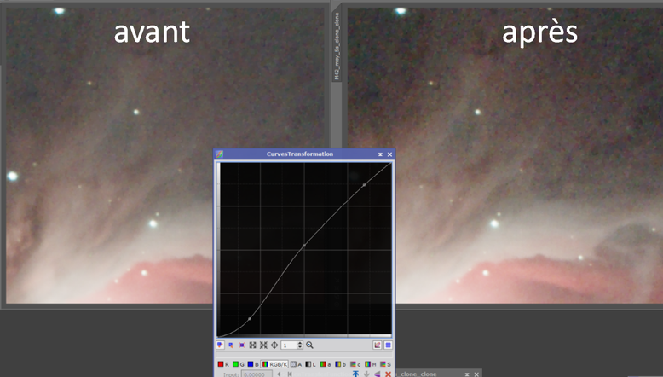
Task: Click the M42 clone vertical image tab
Action: point(337,46)
